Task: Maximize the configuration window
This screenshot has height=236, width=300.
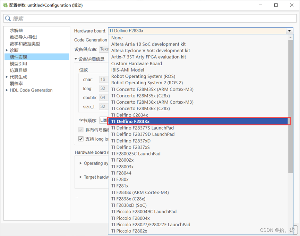Action: pos(276,5)
